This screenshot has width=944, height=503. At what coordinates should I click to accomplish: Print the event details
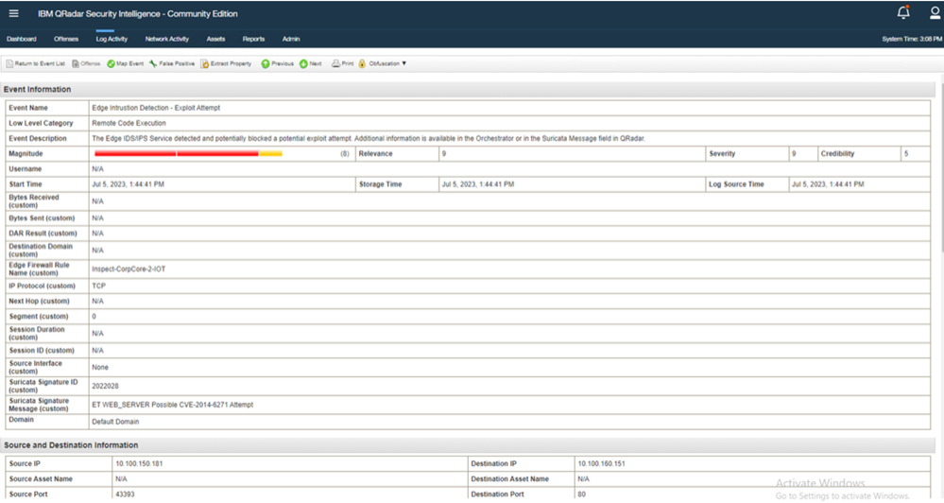click(335, 64)
